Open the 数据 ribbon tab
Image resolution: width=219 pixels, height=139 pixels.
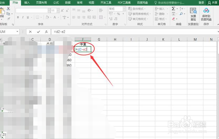click(x=68, y=2)
